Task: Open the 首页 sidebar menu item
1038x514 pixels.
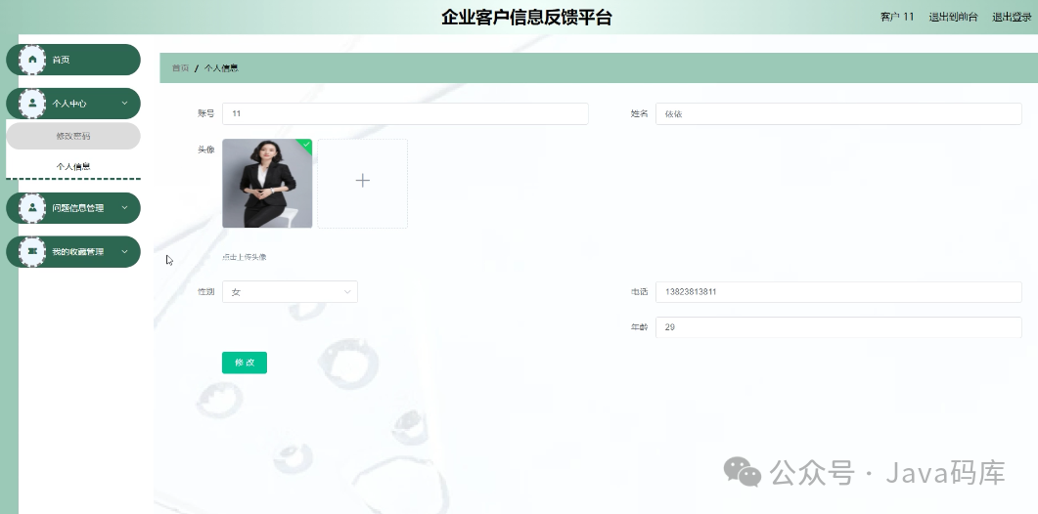Action: (73, 60)
